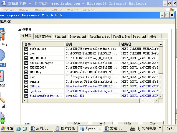Select the C:\PROGRA~1\COMMON~1\MICROS~ data cell
Screen dimensions: 177x133
point(92,72)
